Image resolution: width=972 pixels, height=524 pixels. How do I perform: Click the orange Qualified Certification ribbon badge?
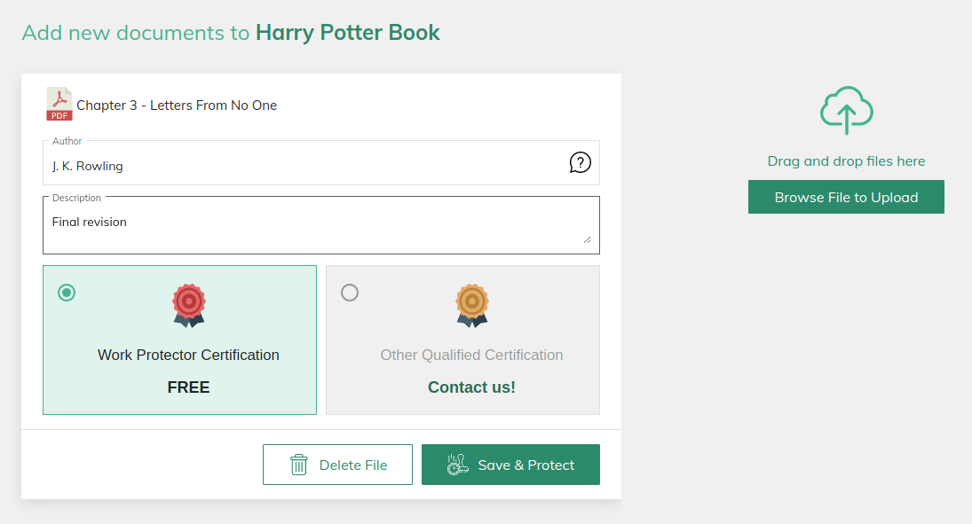tap(471, 304)
